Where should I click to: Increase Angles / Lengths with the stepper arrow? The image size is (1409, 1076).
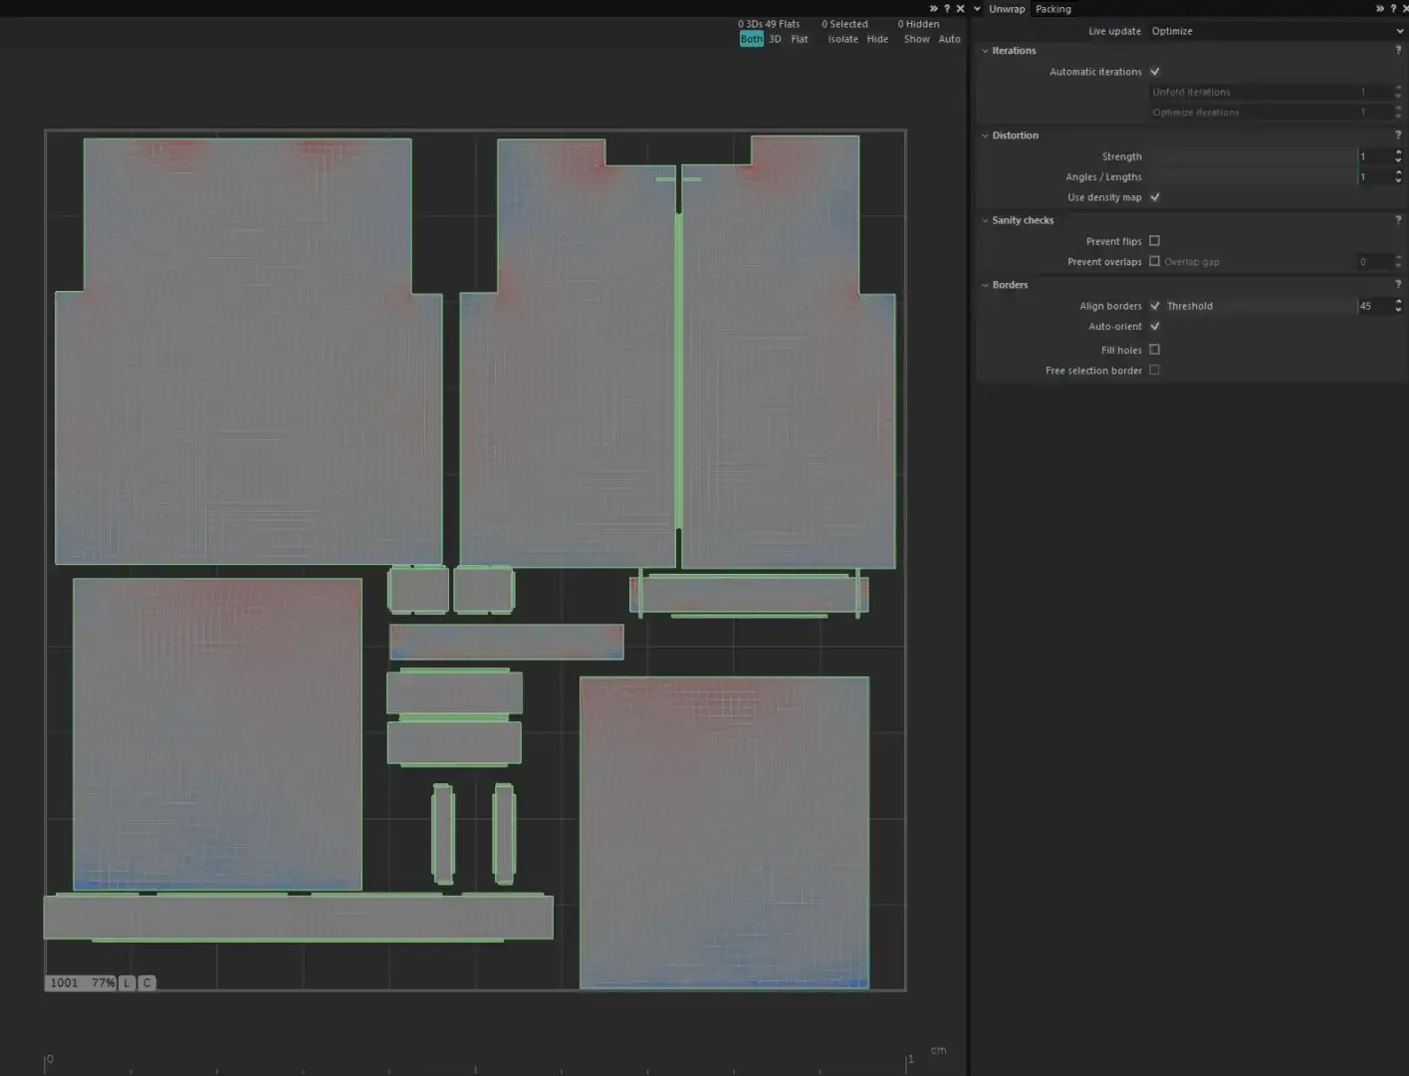(1398, 173)
